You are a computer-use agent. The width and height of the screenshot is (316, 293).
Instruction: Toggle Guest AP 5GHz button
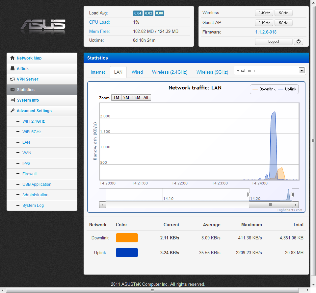click(283, 23)
